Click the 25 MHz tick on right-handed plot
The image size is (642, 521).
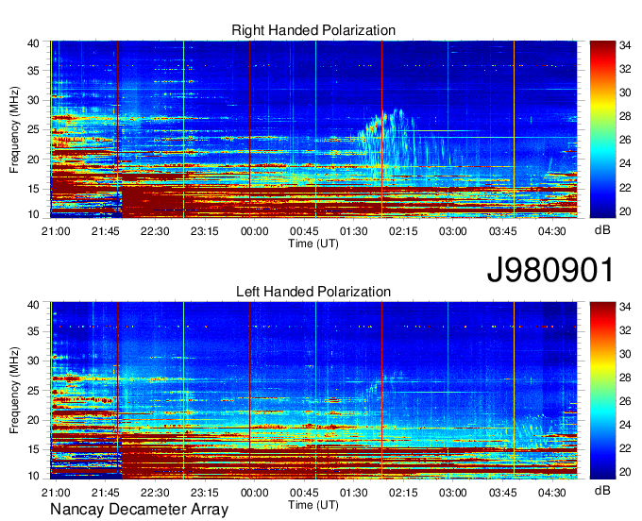[33, 129]
